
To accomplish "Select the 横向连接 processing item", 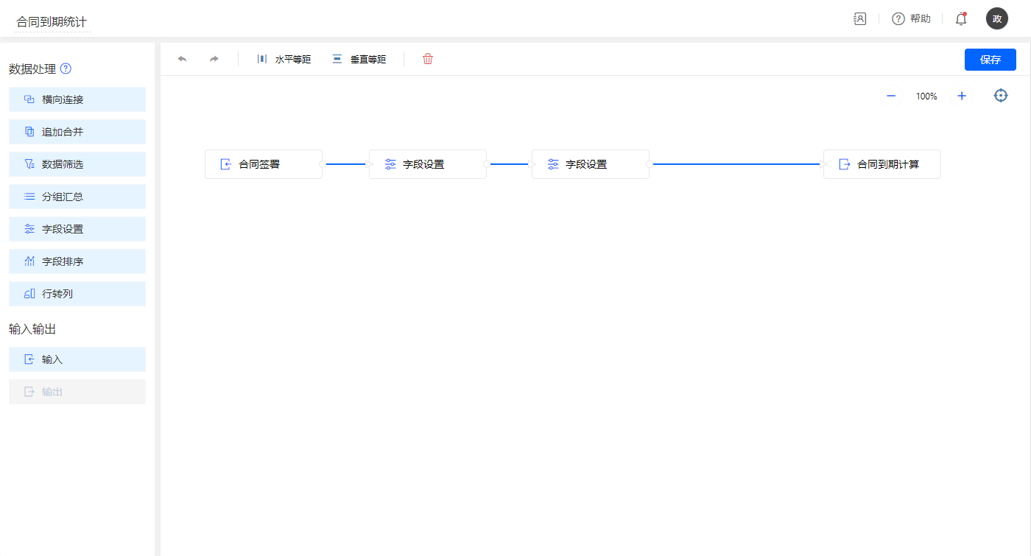I will tap(77, 99).
